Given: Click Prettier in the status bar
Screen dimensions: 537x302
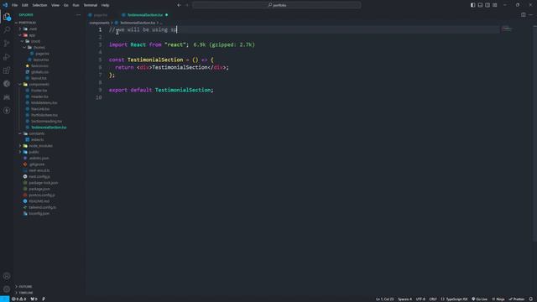Looking at the screenshot, I should click(517, 299).
